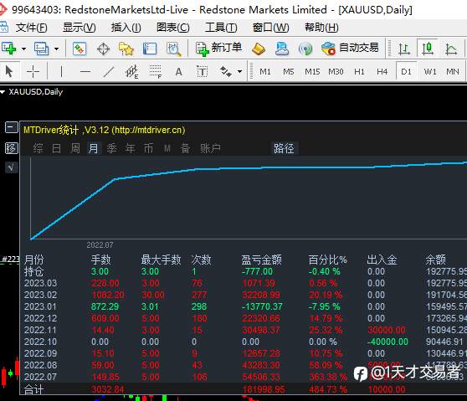This screenshot has width=467, height=401.
Task: Open the 显示(V) menu
Action: tap(80, 28)
